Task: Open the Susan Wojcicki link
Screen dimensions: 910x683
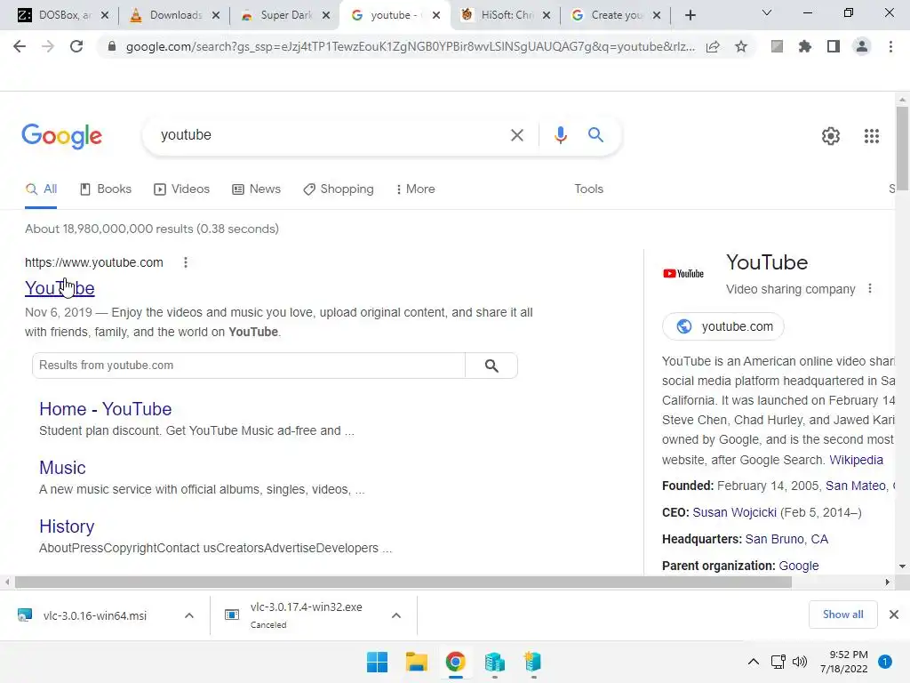Action: click(734, 512)
